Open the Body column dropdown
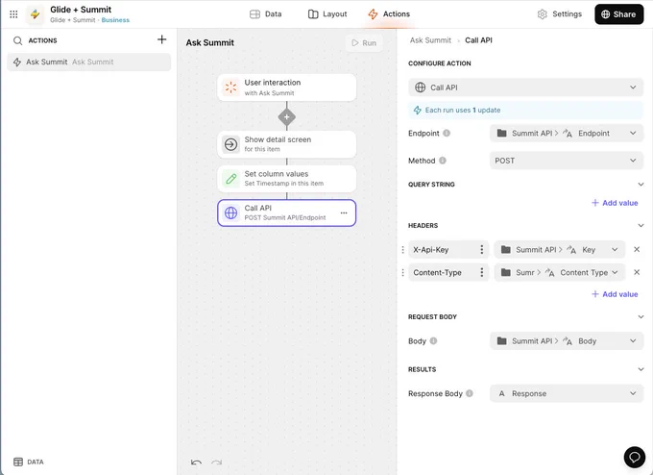 pos(567,340)
